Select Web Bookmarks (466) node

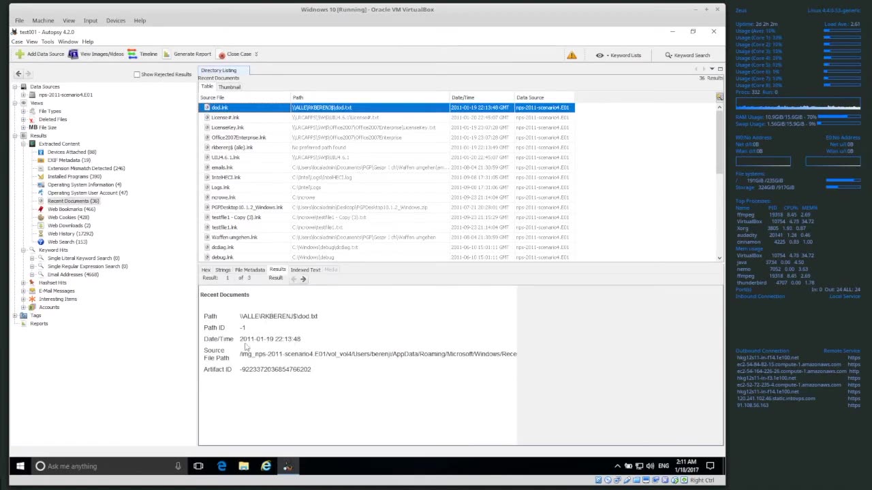click(72, 209)
